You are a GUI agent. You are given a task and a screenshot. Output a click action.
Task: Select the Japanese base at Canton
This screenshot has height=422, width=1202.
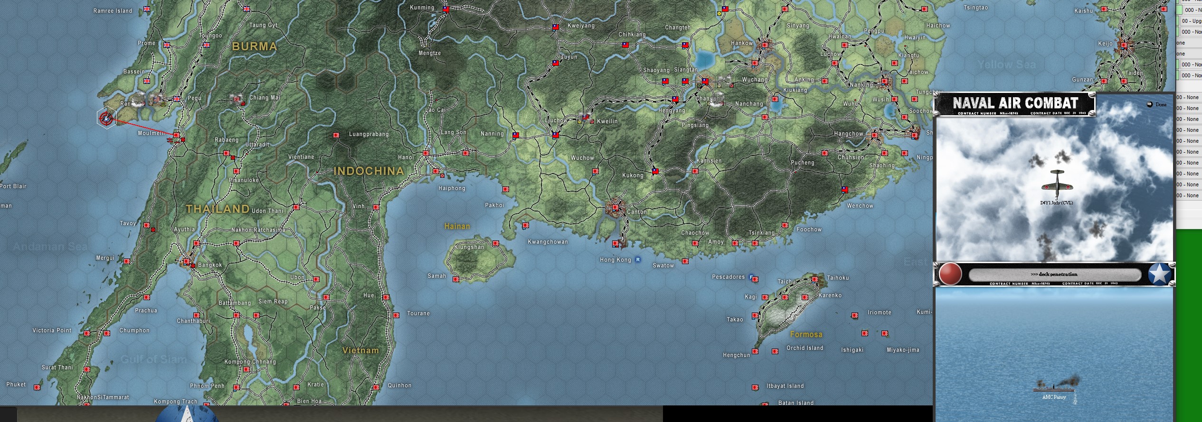[x=616, y=208]
